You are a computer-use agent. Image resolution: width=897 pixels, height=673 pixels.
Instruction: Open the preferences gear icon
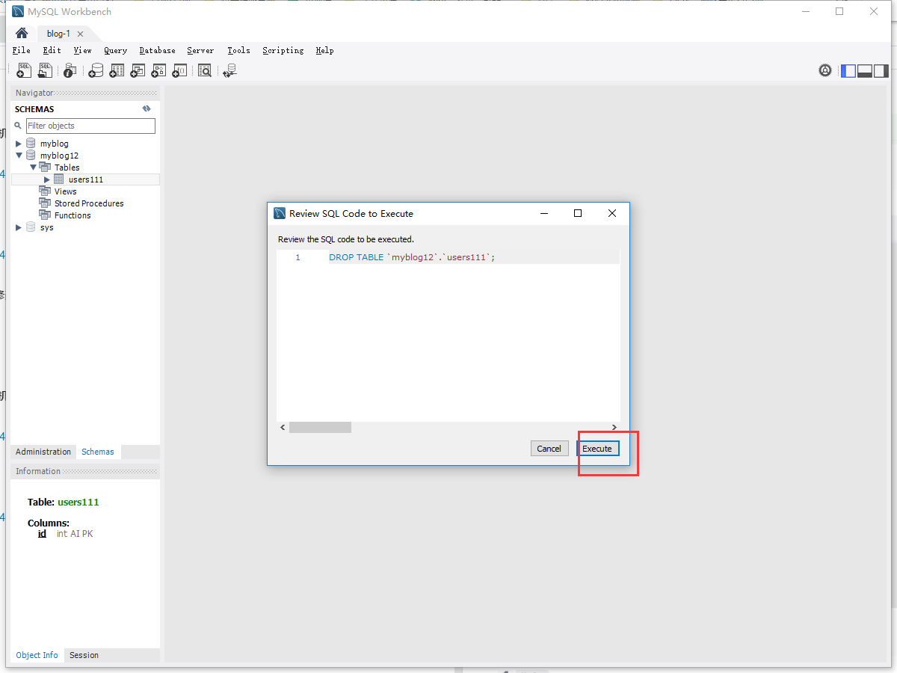(825, 70)
